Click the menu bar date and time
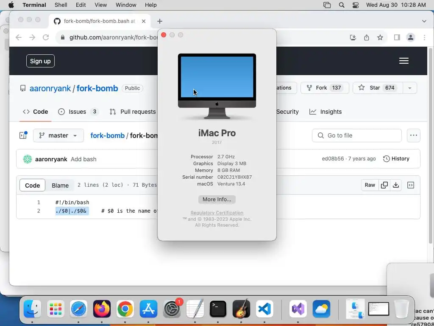 [x=396, y=5]
